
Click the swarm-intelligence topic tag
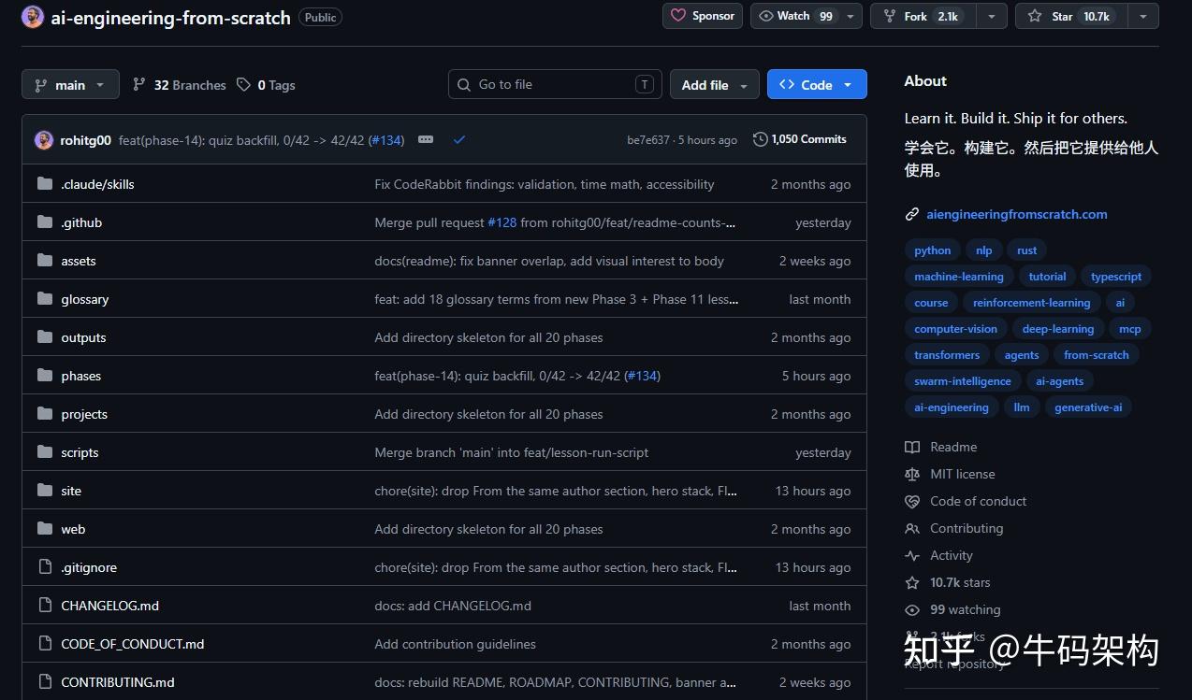click(x=963, y=381)
